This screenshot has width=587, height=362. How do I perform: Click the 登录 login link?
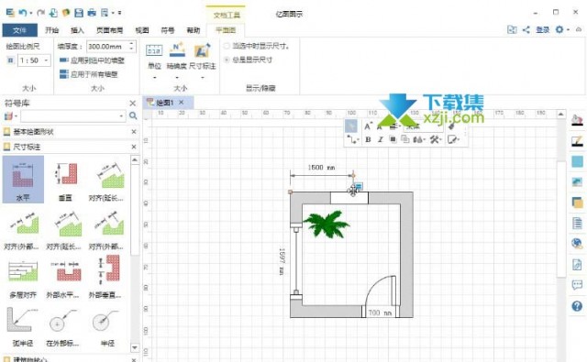pos(542,29)
